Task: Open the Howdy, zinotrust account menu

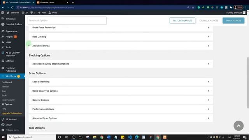Action: click(x=236, y=13)
